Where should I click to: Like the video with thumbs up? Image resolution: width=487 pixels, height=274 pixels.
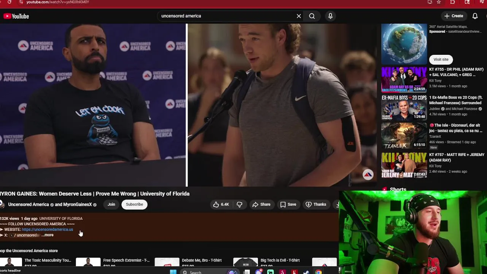(221, 204)
